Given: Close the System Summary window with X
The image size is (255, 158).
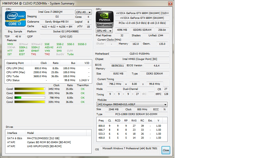Looking at the screenshot, I should click(x=170, y=3).
